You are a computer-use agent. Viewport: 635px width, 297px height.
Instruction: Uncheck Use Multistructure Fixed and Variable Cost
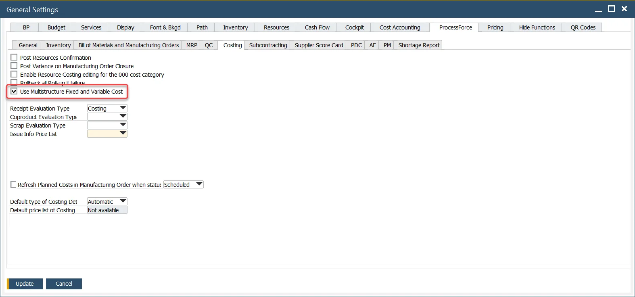tap(14, 91)
